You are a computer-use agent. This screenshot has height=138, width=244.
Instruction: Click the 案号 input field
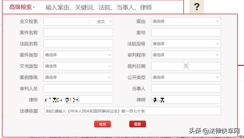tap(186, 33)
